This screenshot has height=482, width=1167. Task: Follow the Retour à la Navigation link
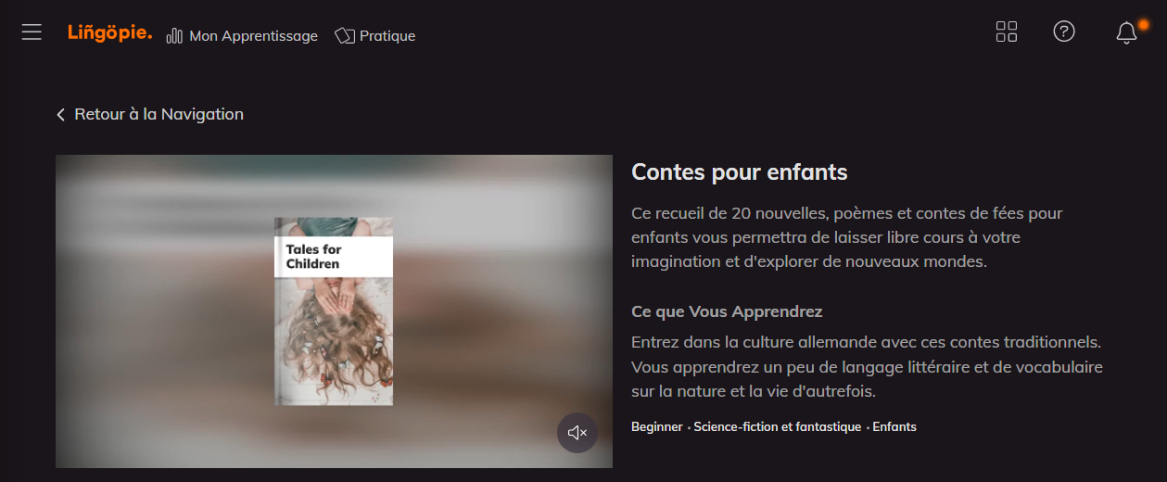[x=159, y=114]
